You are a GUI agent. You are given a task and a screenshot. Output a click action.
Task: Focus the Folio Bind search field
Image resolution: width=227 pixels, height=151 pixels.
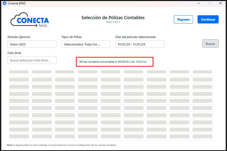click(x=32, y=60)
